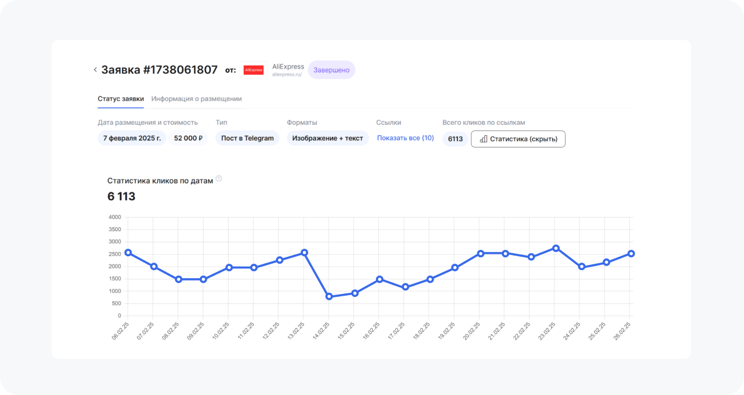Click the 6113 total clicks chip

455,139
